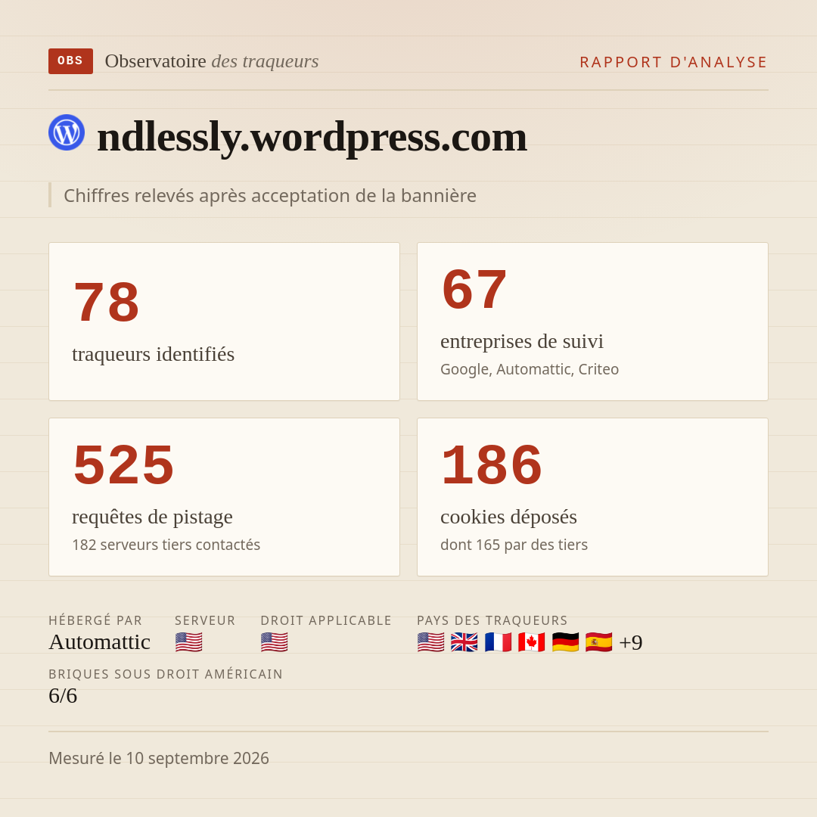Screen dimensions: 817x817
Task: Open the 67 entreprises de suivi card
Action: click(592, 322)
